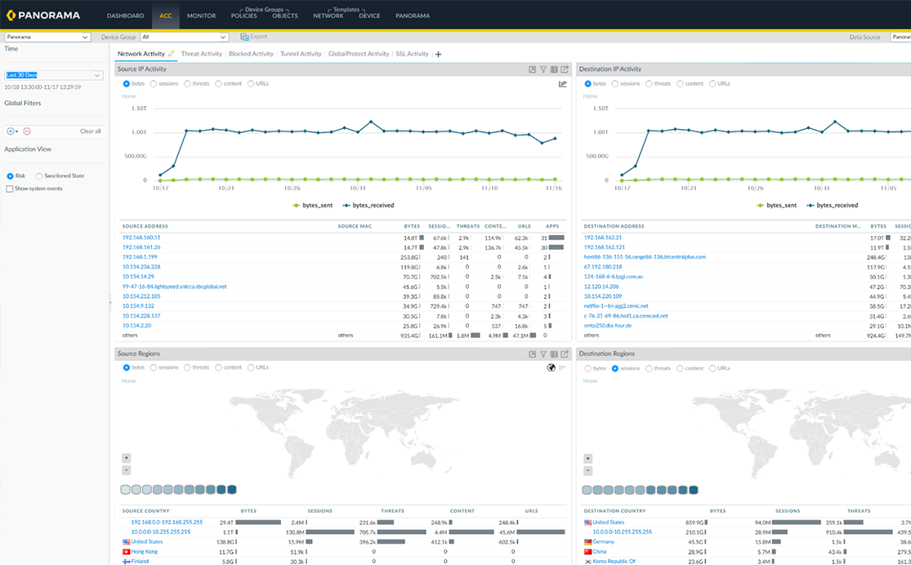Open the MONITOR menu
911x565 pixels.
point(201,15)
